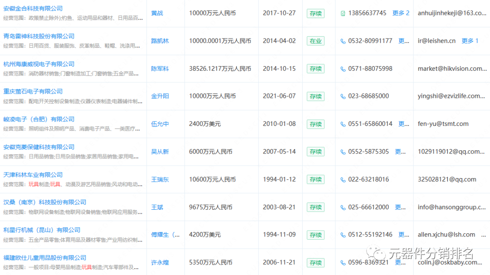
Task: Click 在业 status tag for 青岛雷神科技
Action: coord(316,41)
